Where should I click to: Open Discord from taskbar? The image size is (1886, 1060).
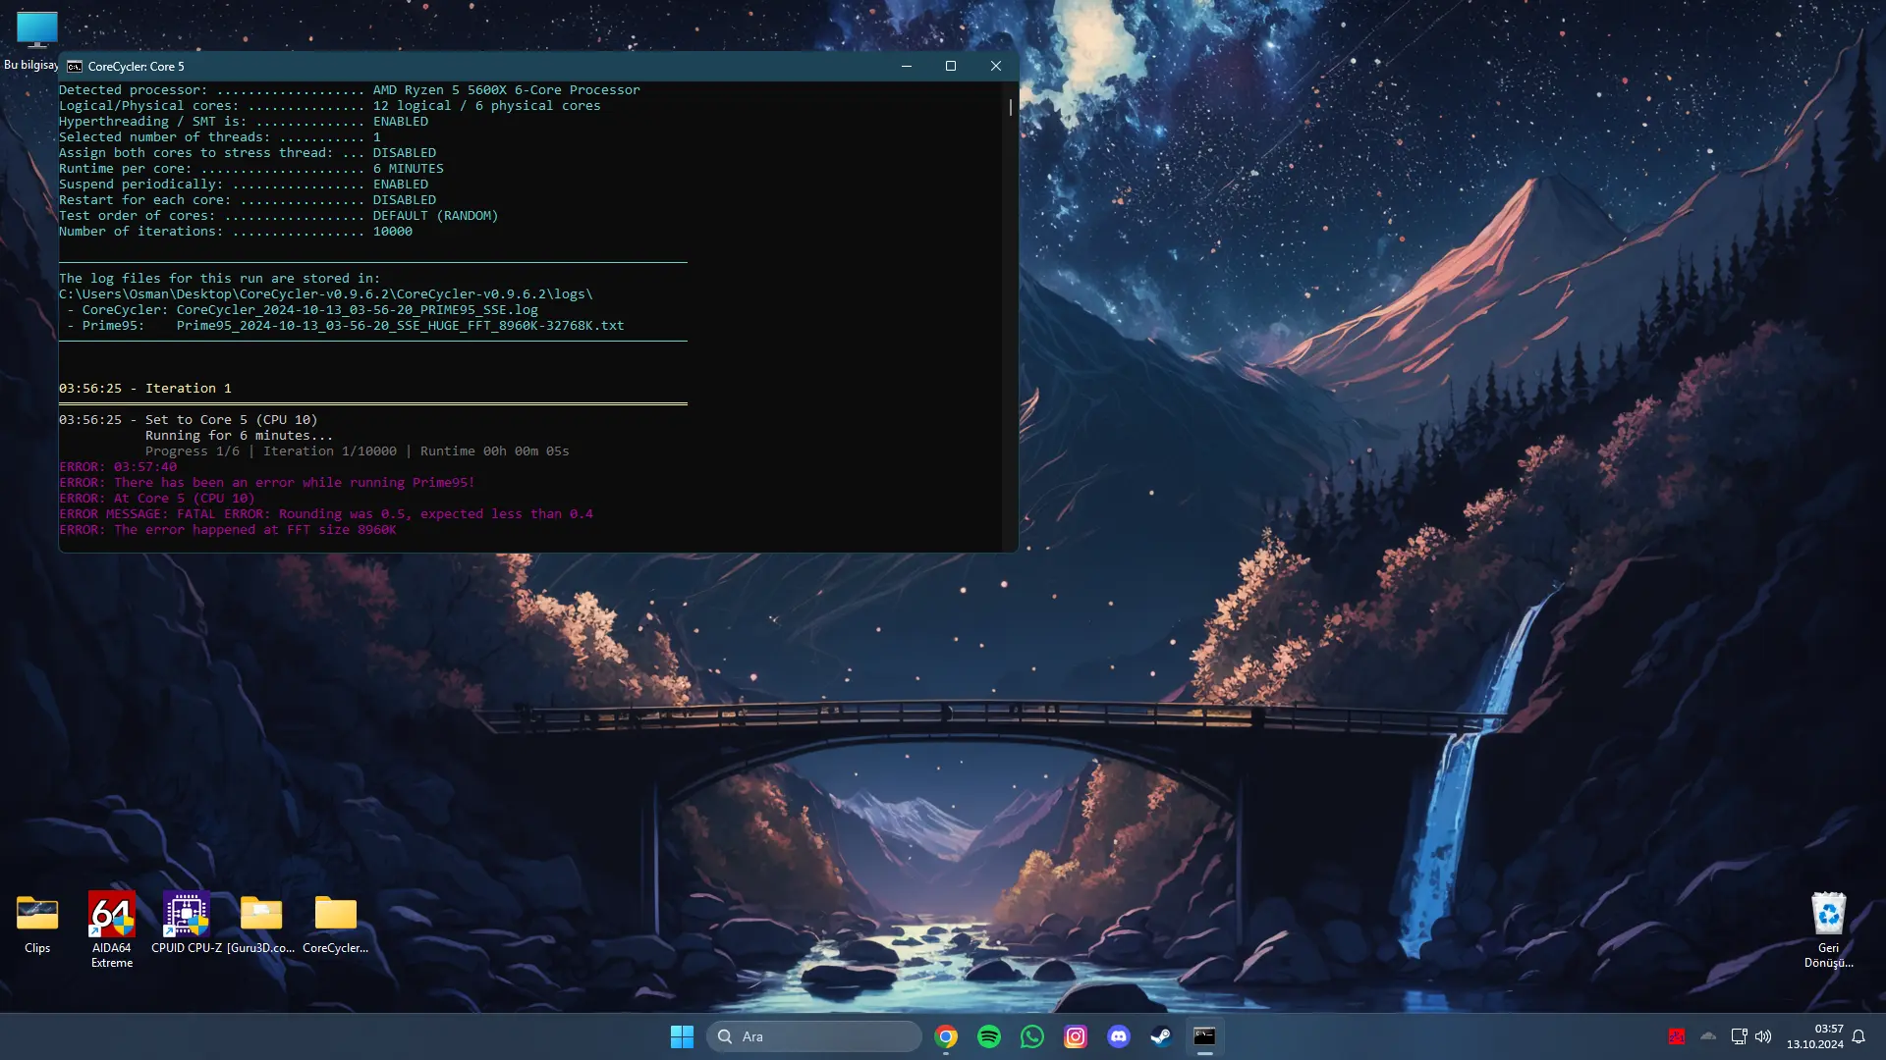point(1119,1036)
